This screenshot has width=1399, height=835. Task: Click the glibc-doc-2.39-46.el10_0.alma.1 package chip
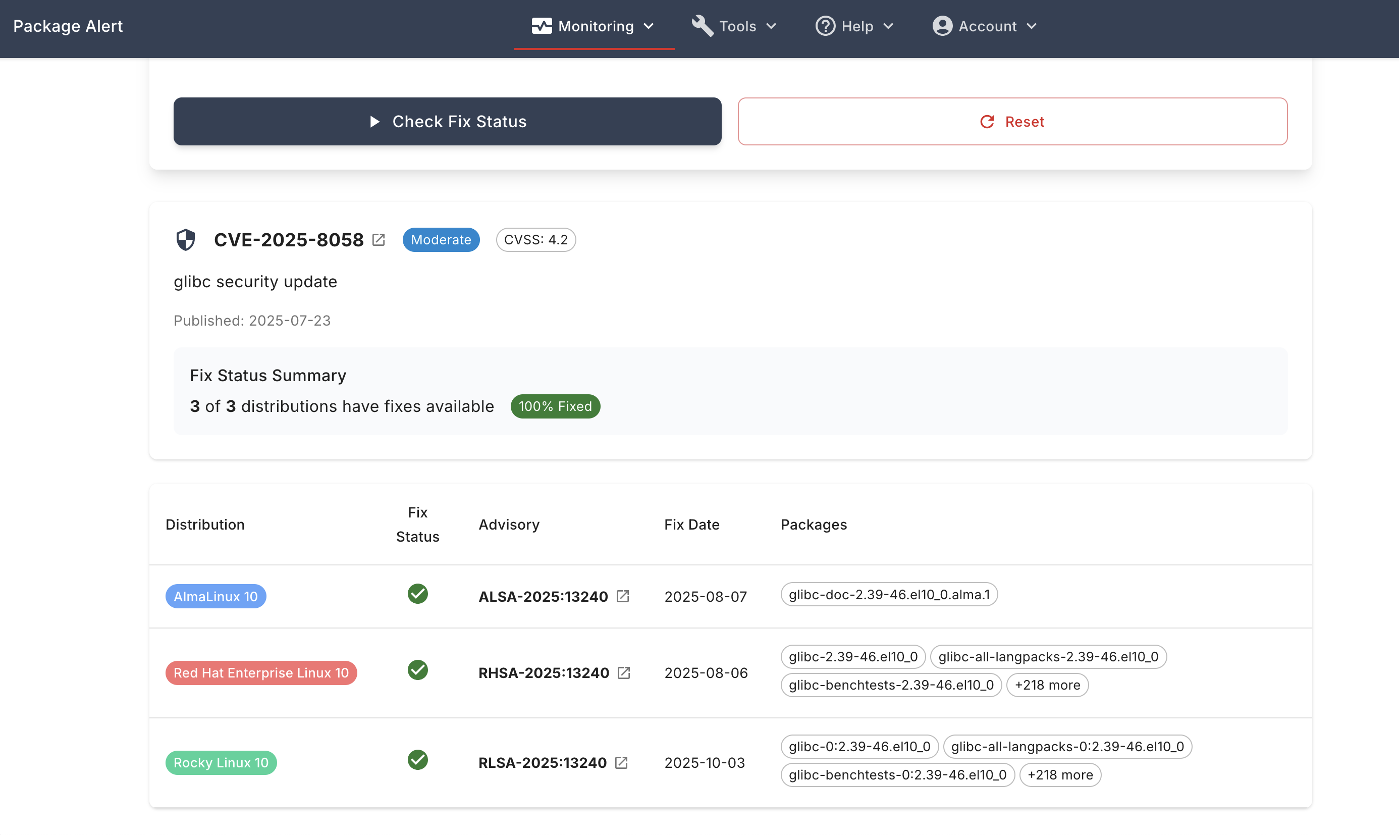(889, 594)
